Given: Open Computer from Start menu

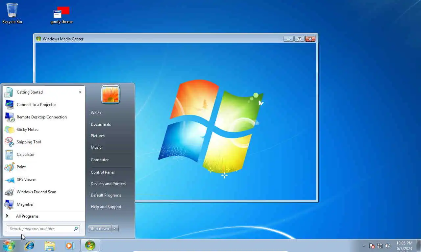Looking at the screenshot, I should pos(100,160).
